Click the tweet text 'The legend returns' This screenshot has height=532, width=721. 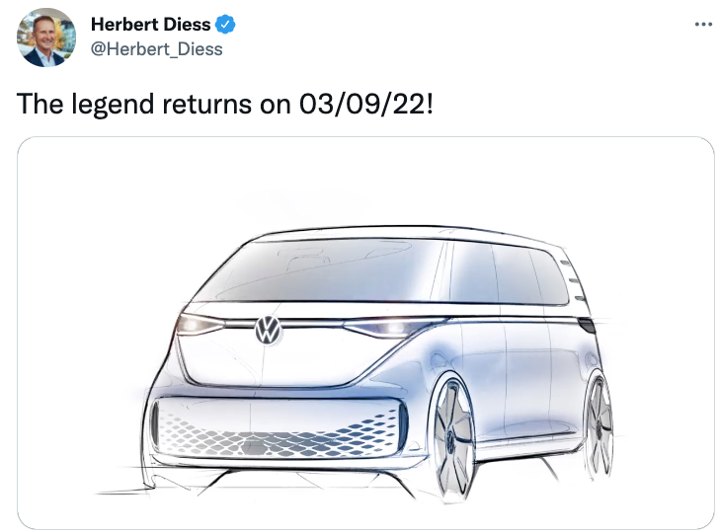click(134, 105)
